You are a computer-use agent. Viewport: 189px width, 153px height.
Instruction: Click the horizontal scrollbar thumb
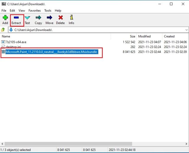coord(68,144)
